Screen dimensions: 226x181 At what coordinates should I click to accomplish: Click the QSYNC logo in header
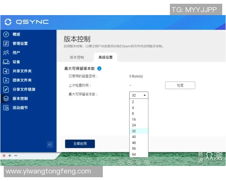pos(27,22)
